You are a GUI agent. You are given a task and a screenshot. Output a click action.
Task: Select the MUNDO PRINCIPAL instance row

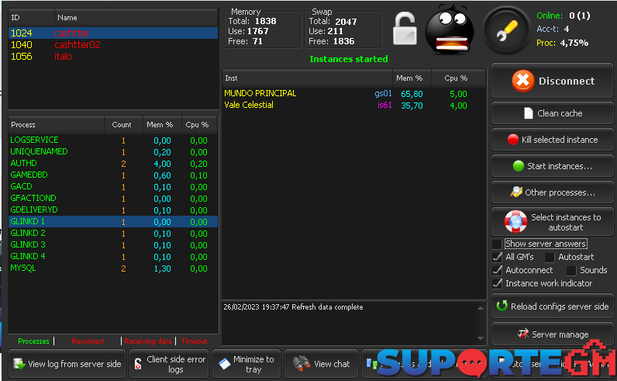260,93
